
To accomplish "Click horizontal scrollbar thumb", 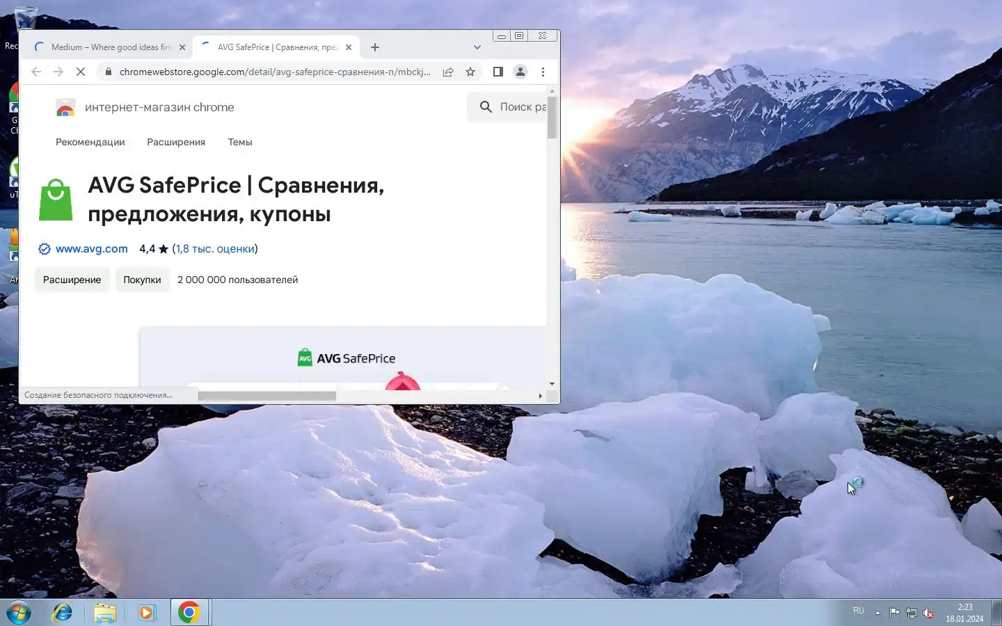I will coord(267,396).
